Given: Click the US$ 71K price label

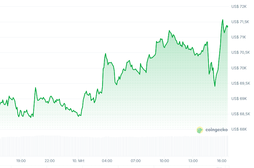Looking at the screenshot, I should pyautogui.click(x=239, y=37).
